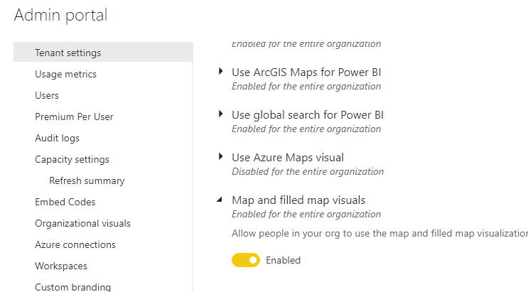Open Usage metrics page

click(x=65, y=74)
